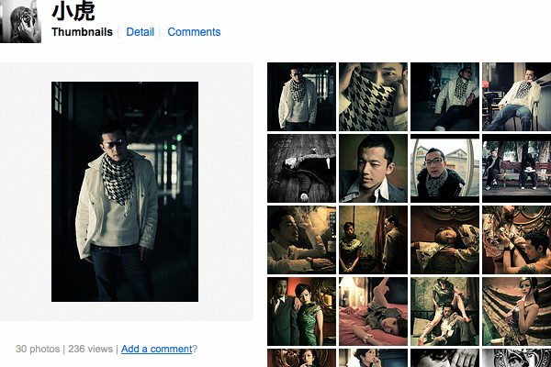The image size is (551, 367).
Task: Open the user avatar photo beside 小虎
Action: (x=20, y=21)
